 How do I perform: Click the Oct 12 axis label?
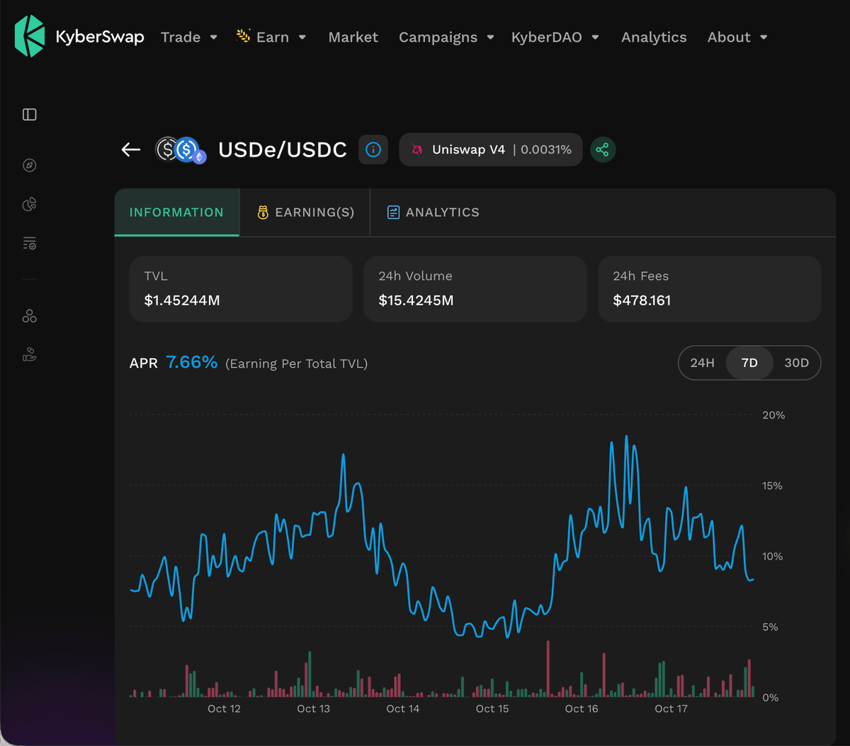tap(224, 708)
